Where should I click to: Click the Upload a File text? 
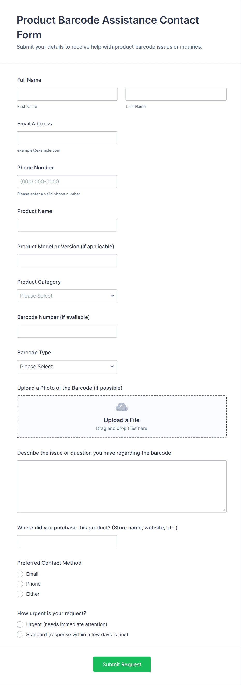pos(122,420)
